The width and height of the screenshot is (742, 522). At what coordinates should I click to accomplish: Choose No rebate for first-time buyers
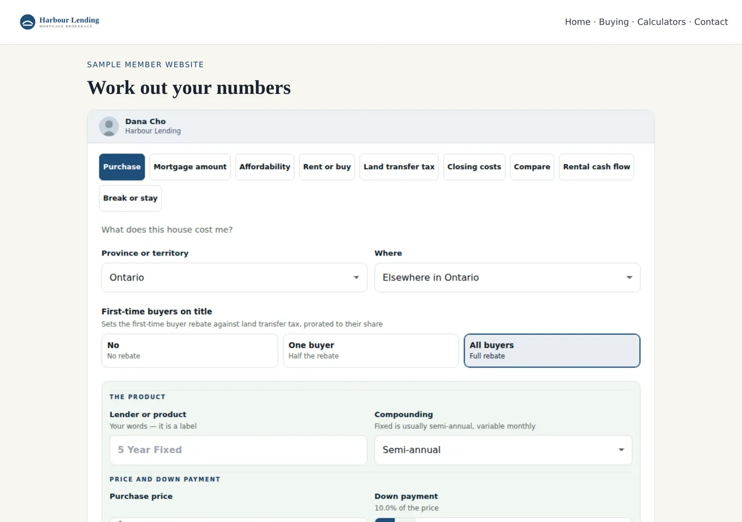coord(190,351)
